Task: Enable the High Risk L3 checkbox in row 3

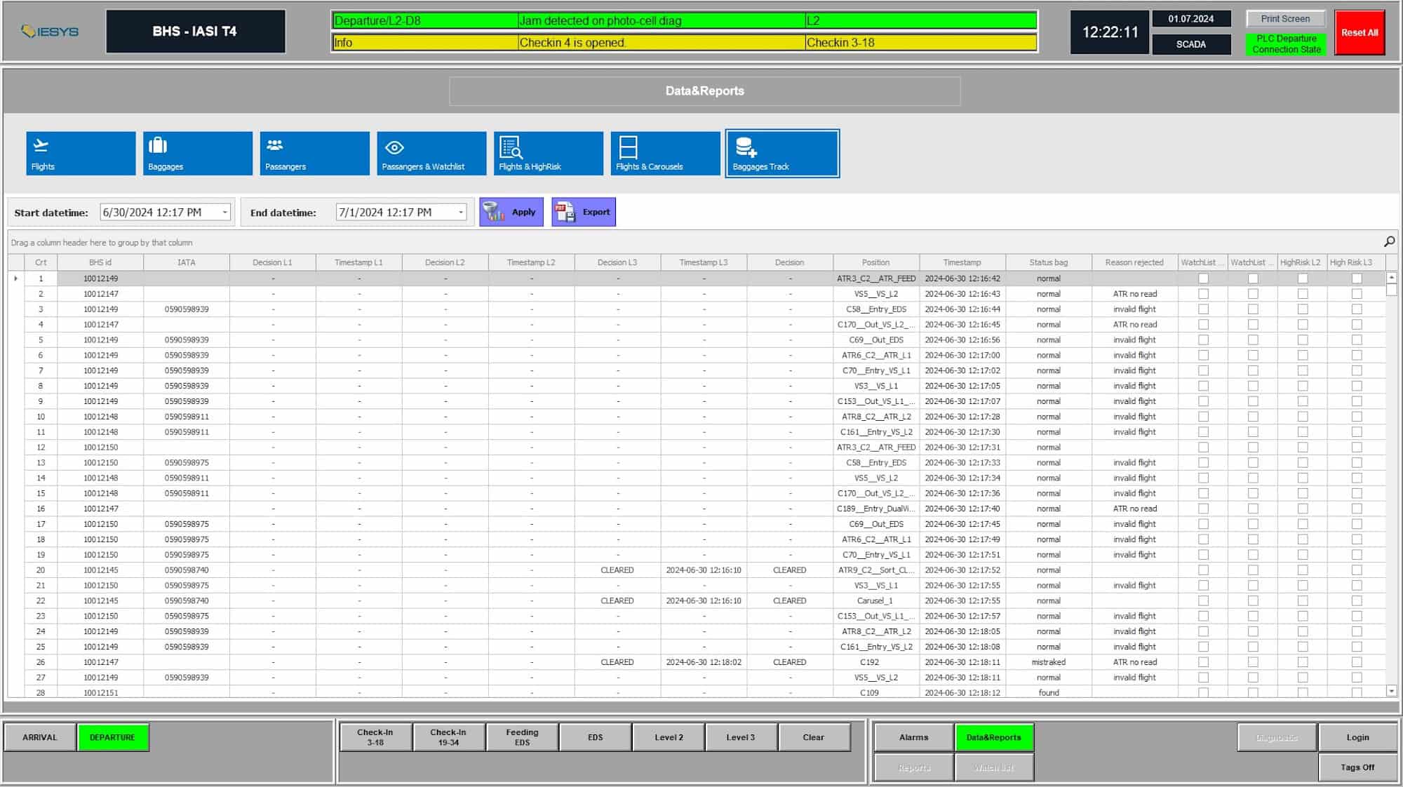Action: tap(1357, 309)
